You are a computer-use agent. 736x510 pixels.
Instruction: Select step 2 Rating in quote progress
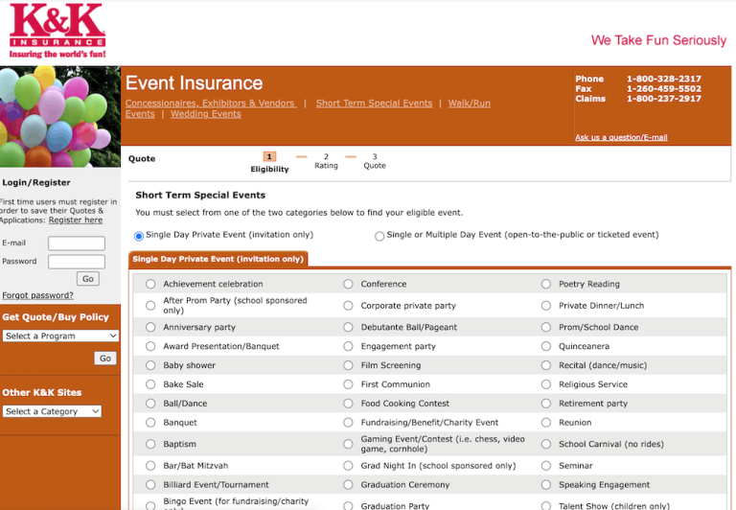click(326, 161)
